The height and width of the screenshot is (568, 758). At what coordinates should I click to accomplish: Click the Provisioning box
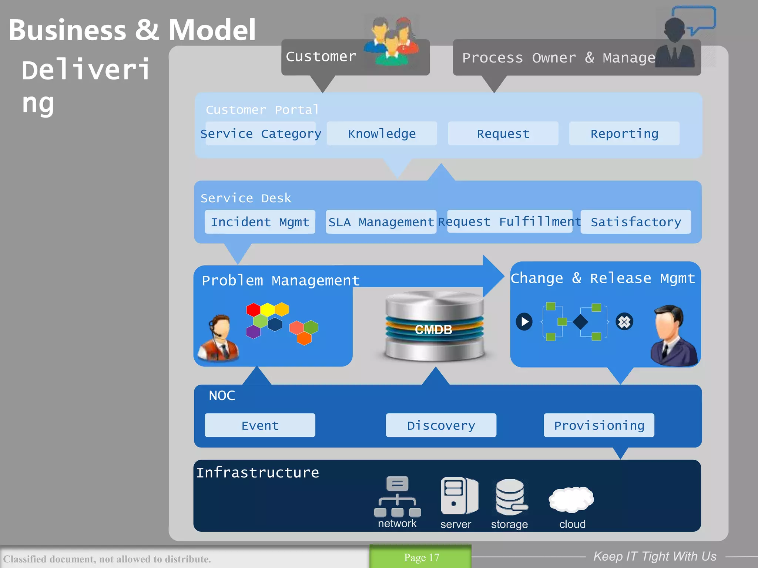click(598, 425)
